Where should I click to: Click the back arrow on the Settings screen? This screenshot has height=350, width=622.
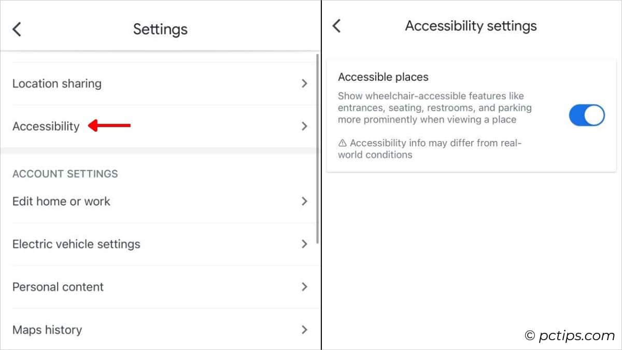(x=17, y=29)
